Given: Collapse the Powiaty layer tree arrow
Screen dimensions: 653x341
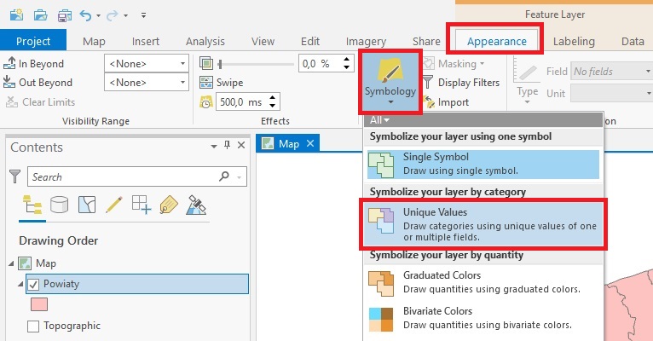Looking at the screenshot, I should (20, 284).
